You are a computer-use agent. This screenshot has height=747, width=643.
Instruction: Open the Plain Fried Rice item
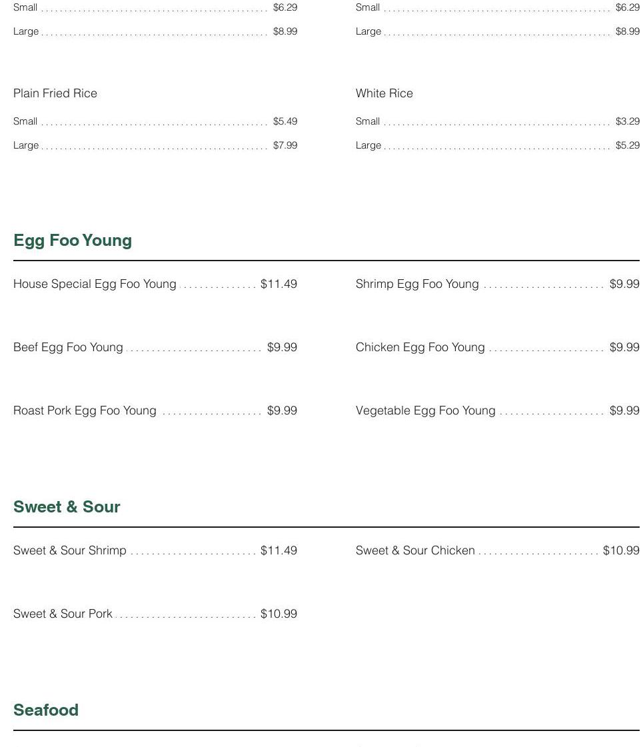coord(55,93)
